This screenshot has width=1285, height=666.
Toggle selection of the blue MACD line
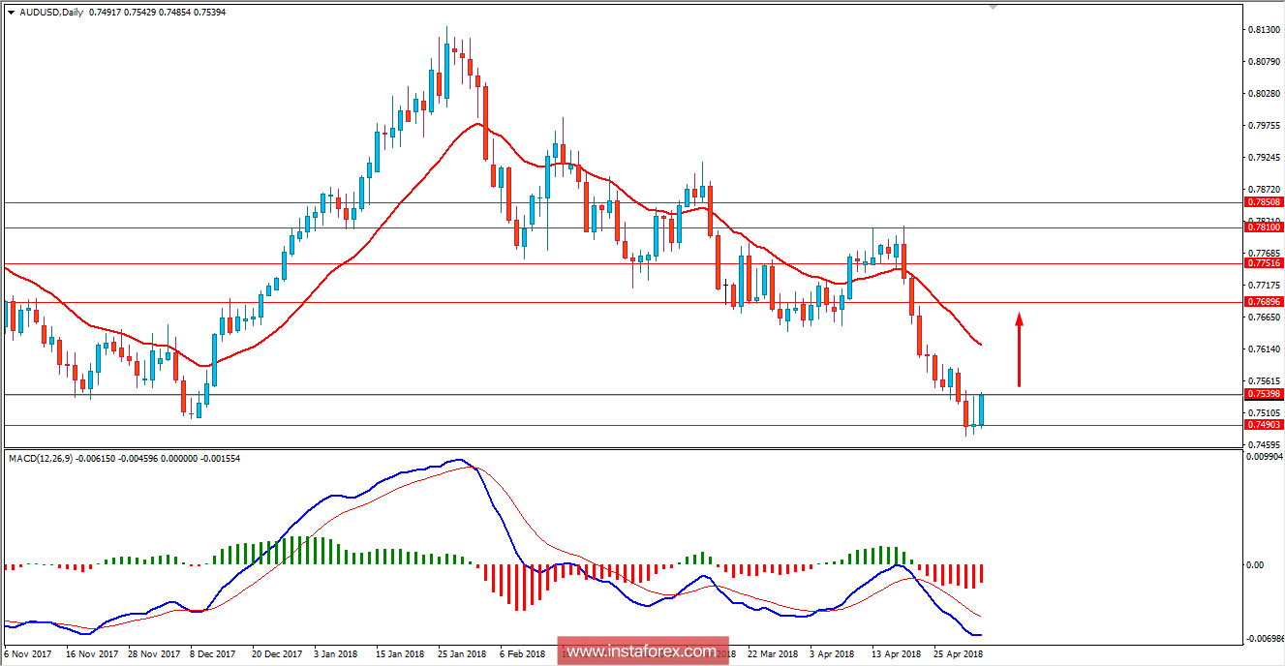[407, 474]
